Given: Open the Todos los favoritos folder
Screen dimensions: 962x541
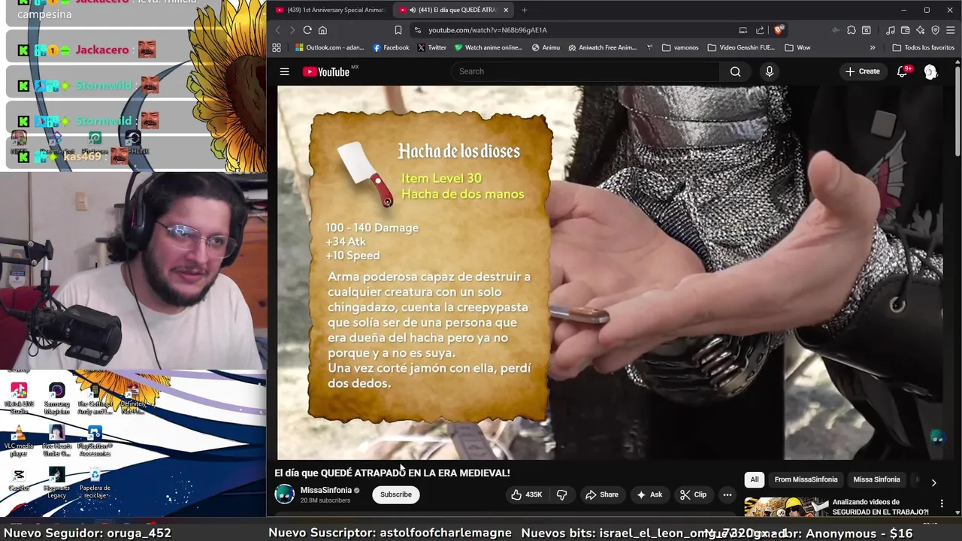Looking at the screenshot, I should point(923,47).
